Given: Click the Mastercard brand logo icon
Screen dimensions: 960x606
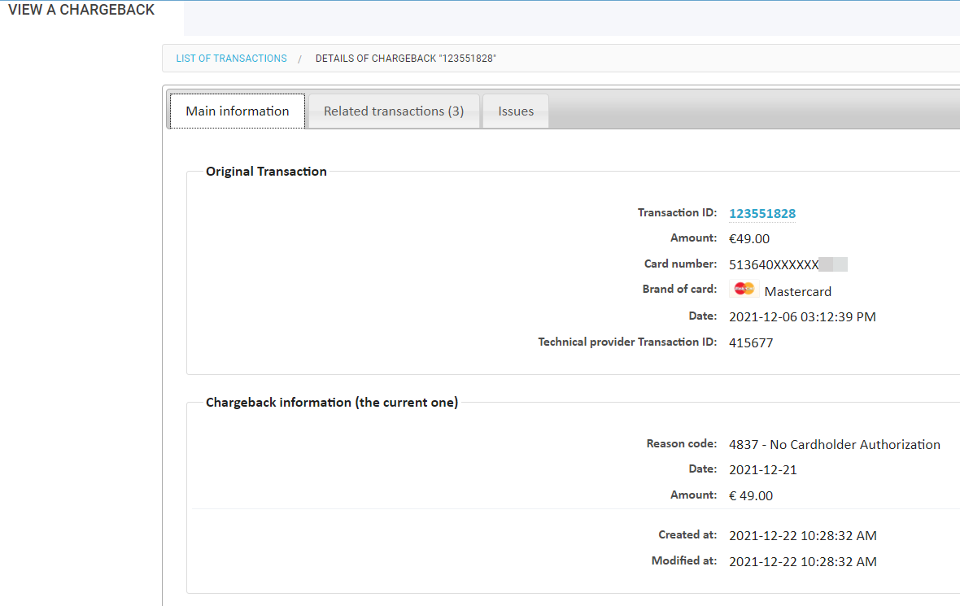Looking at the screenshot, I should (x=744, y=288).
